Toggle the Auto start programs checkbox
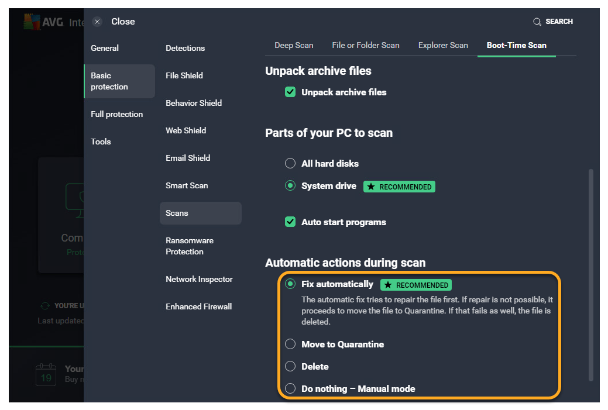This screenshot has height=410, width=608. pos(290,222)
